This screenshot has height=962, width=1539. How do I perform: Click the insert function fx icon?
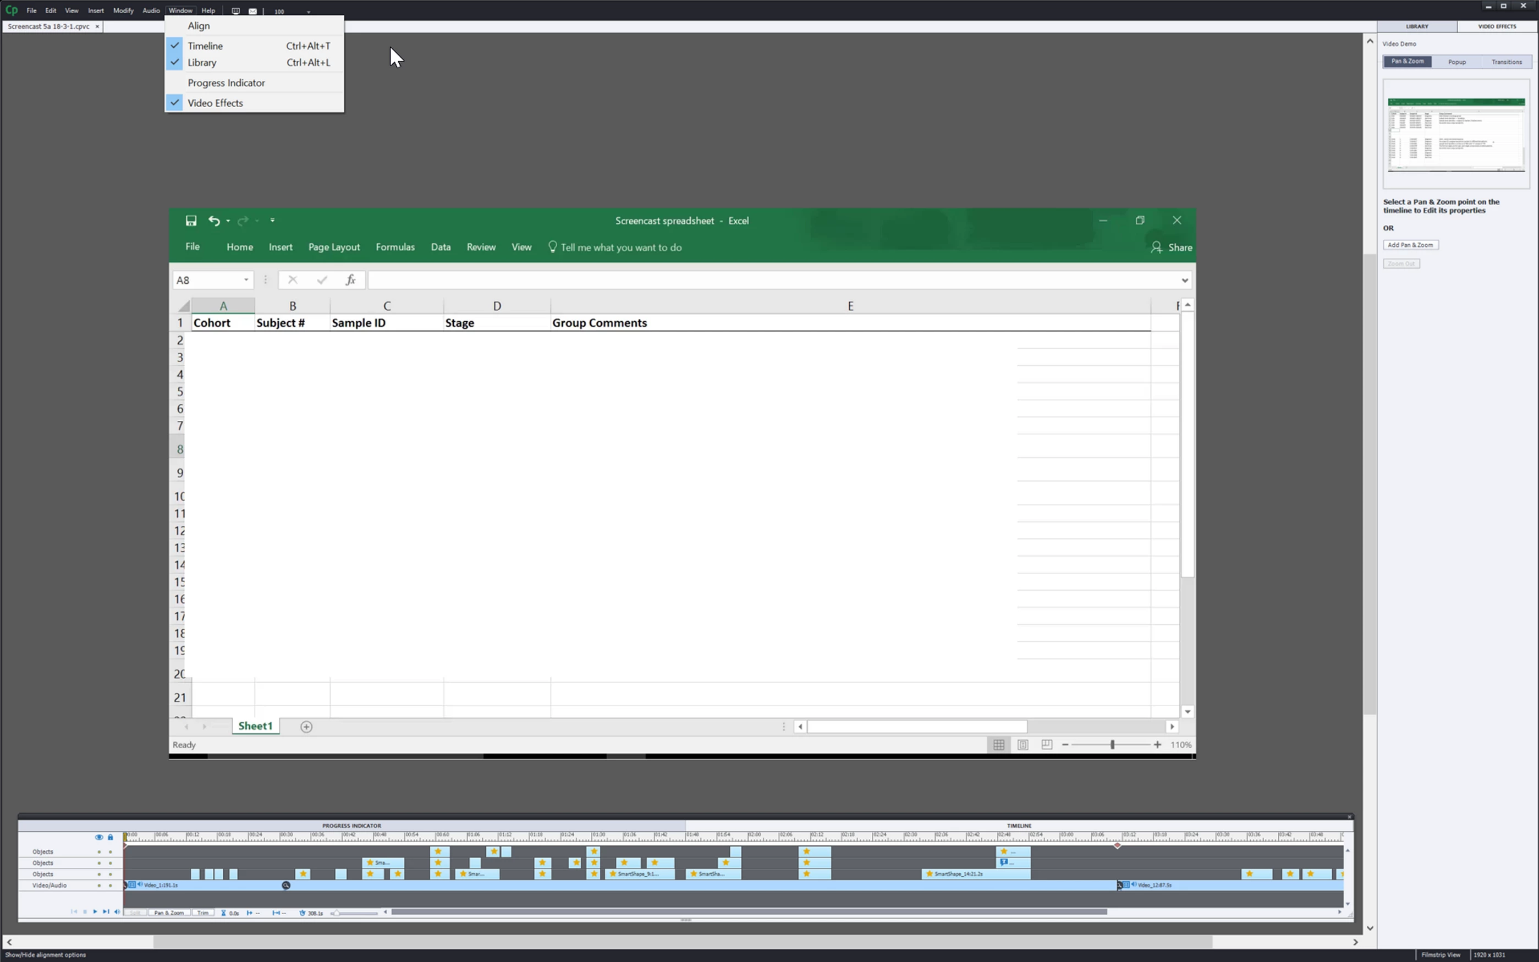point(350,280)
